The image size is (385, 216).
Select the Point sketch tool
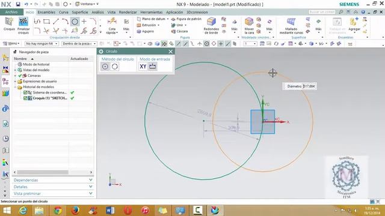click(84, 22)
